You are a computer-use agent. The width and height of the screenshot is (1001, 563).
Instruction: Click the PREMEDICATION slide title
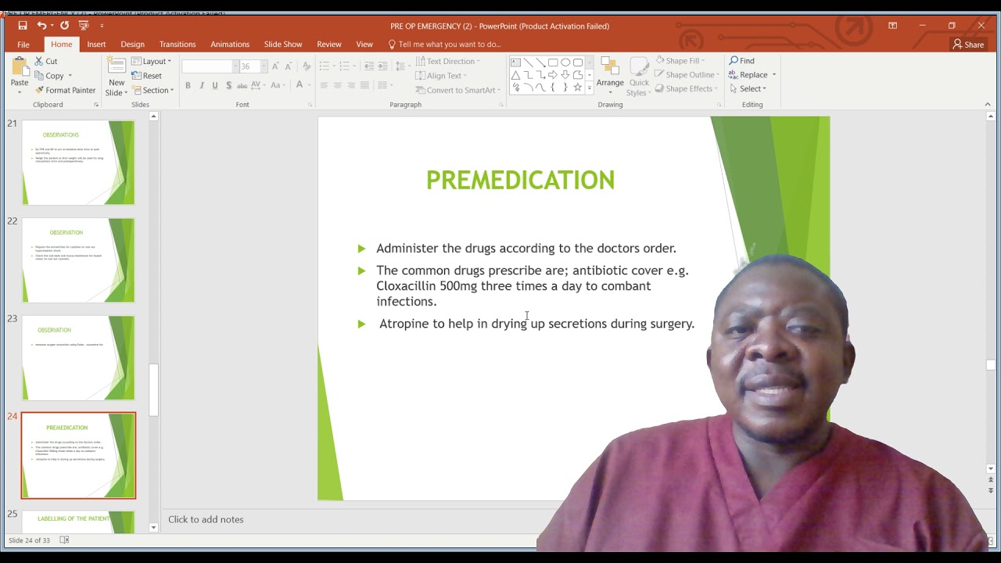coord(520,180)
